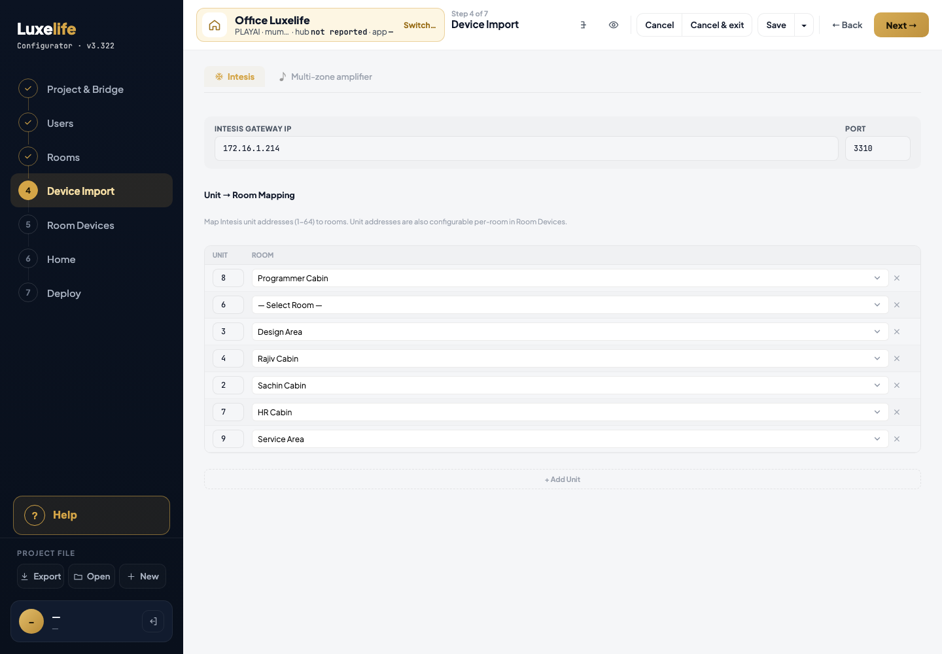Viewport: 942px width, 654px height.
Task: Focus the Intesis Gateway IP field
Action: [x=527, y=148]
